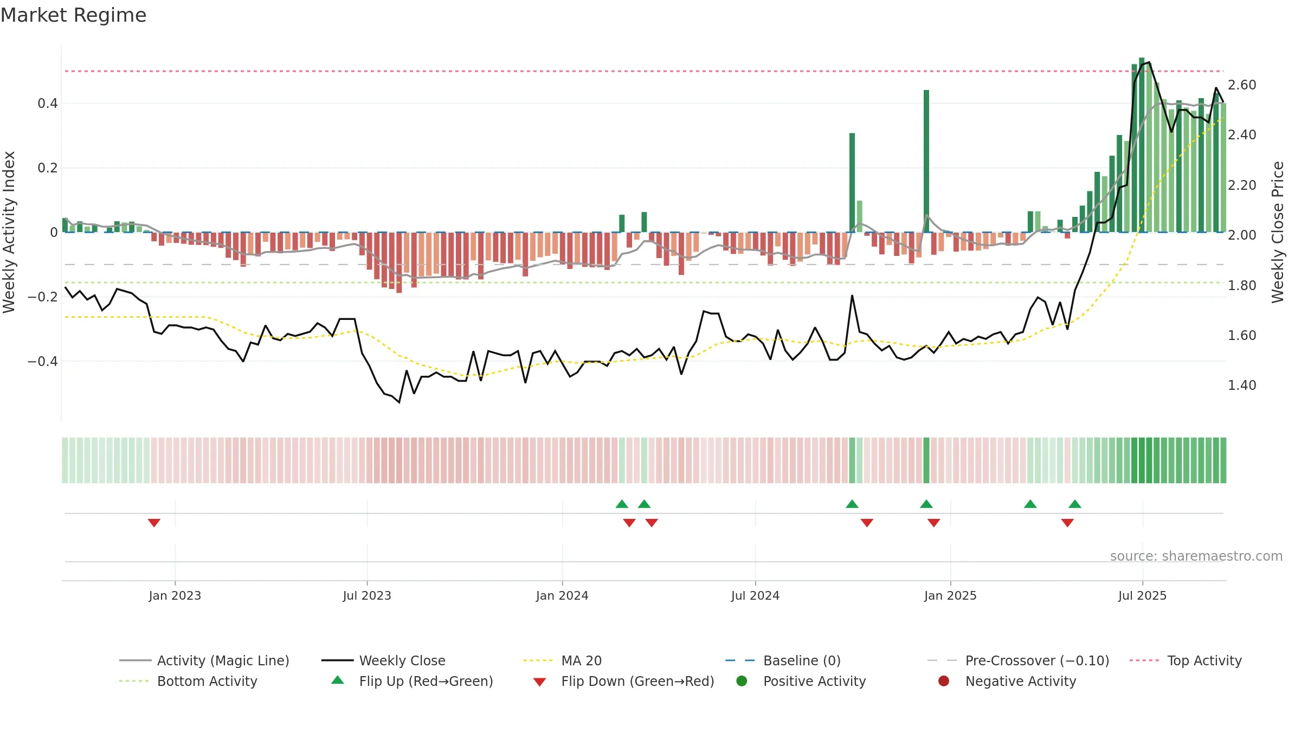Toggle the Top Activity legend entry
Image resolution: width=1301 pixels, height=732 pixels.
[x=1186, y=660]
